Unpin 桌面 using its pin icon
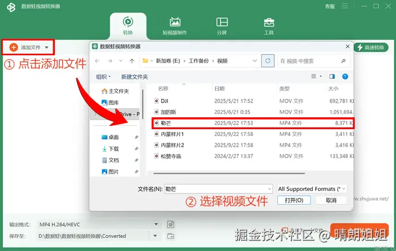 pos(136,137)
